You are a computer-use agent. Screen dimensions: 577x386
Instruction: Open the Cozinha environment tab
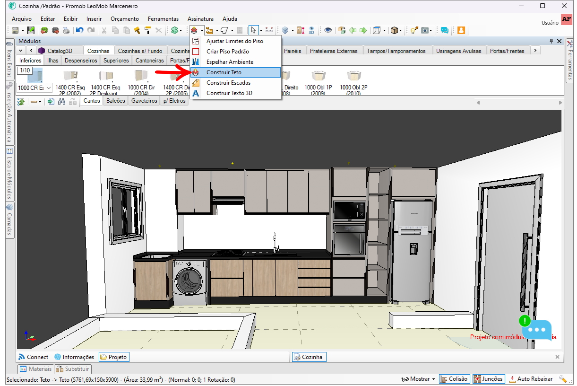309,357
